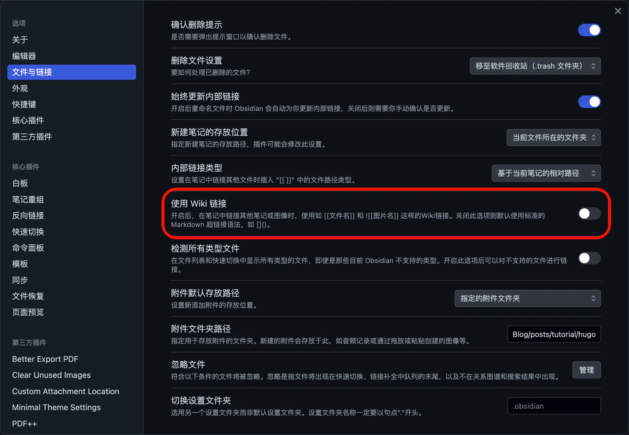This screenshot has width=629, height=435.
Task: Enable the 使用 Wiki 链接 switch
Action: point(589,213)
